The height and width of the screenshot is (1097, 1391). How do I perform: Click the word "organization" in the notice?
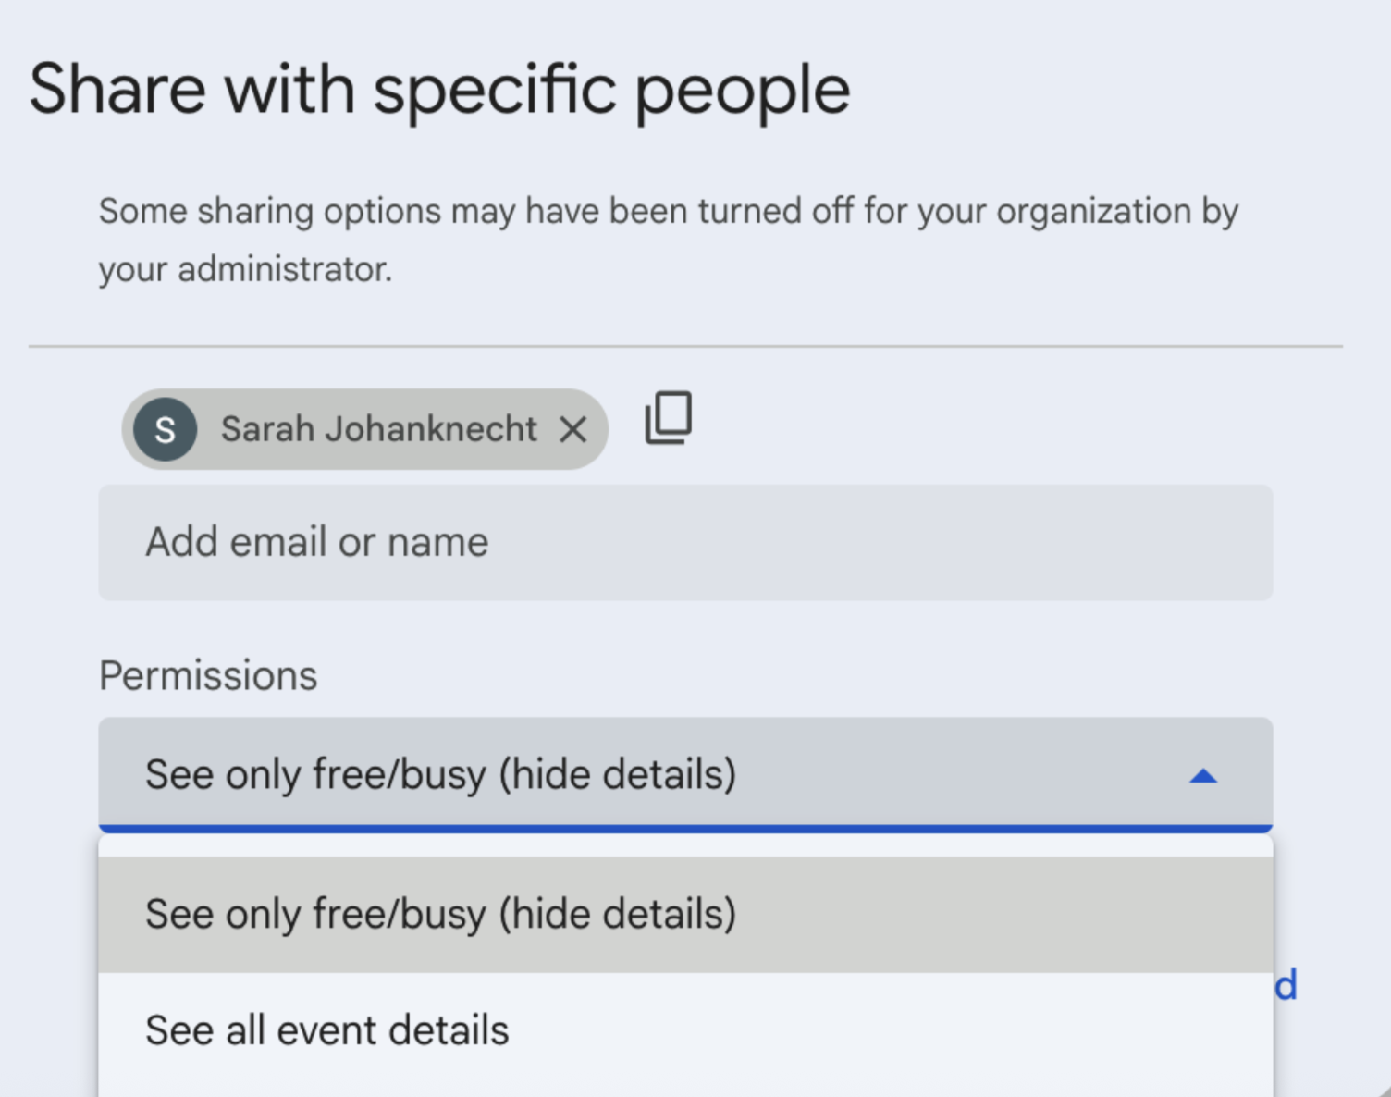pos(1093,211)
